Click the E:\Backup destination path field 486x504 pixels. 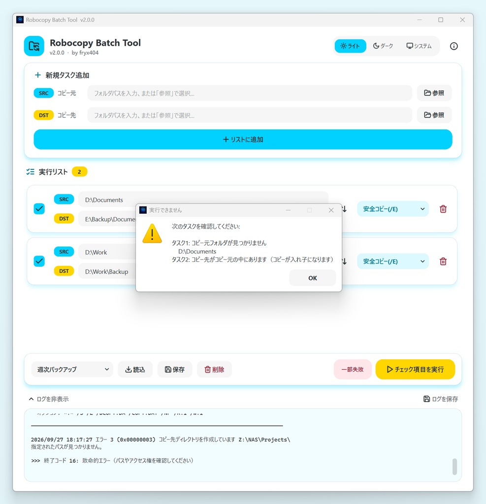[x=107, y=219]
